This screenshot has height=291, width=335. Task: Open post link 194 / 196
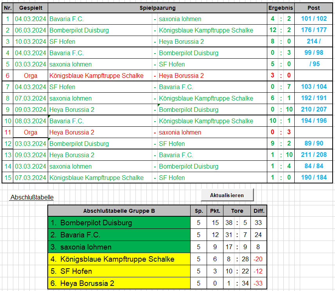tap(314, 120)
